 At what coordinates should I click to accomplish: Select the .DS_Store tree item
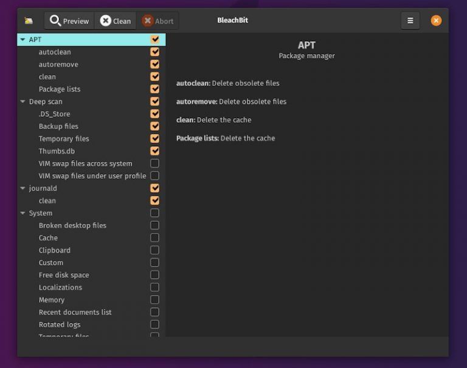(x=54, y=114)
